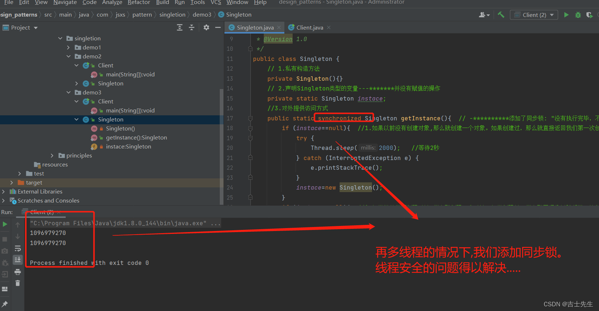The width and height of the screenshot is (599, 311).
Task: Click line number 20 in gutter
Action: [230, 148]
